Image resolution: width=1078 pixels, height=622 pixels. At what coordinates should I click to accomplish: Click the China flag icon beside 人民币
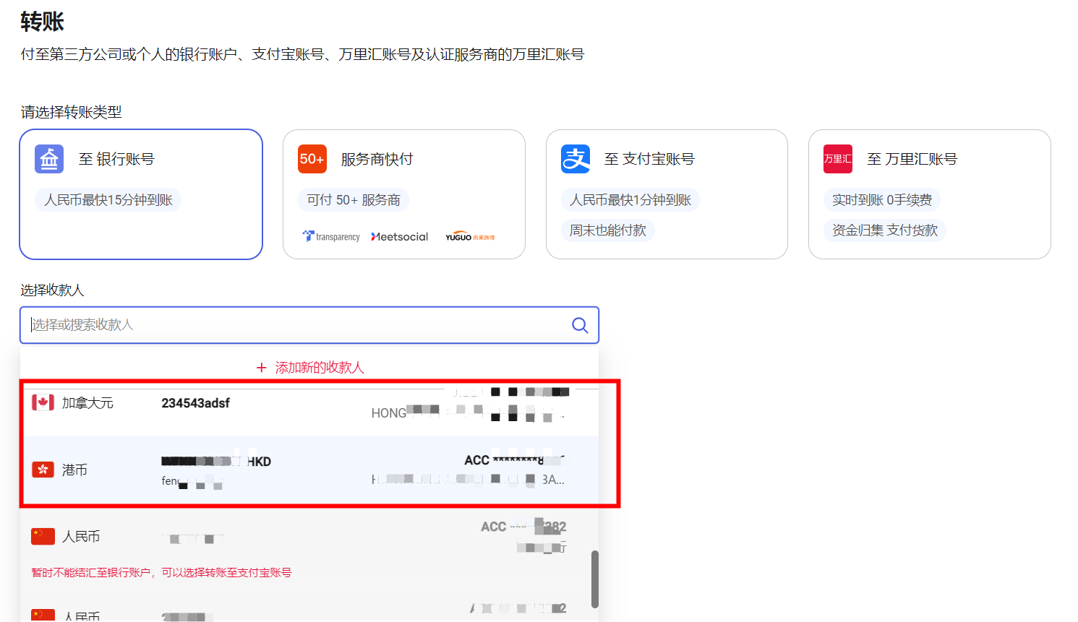pos(43,536)
